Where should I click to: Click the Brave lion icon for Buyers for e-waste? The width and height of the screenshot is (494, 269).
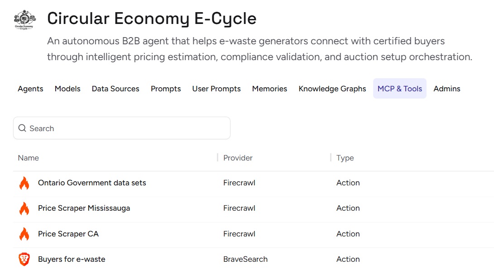[24, 259]
